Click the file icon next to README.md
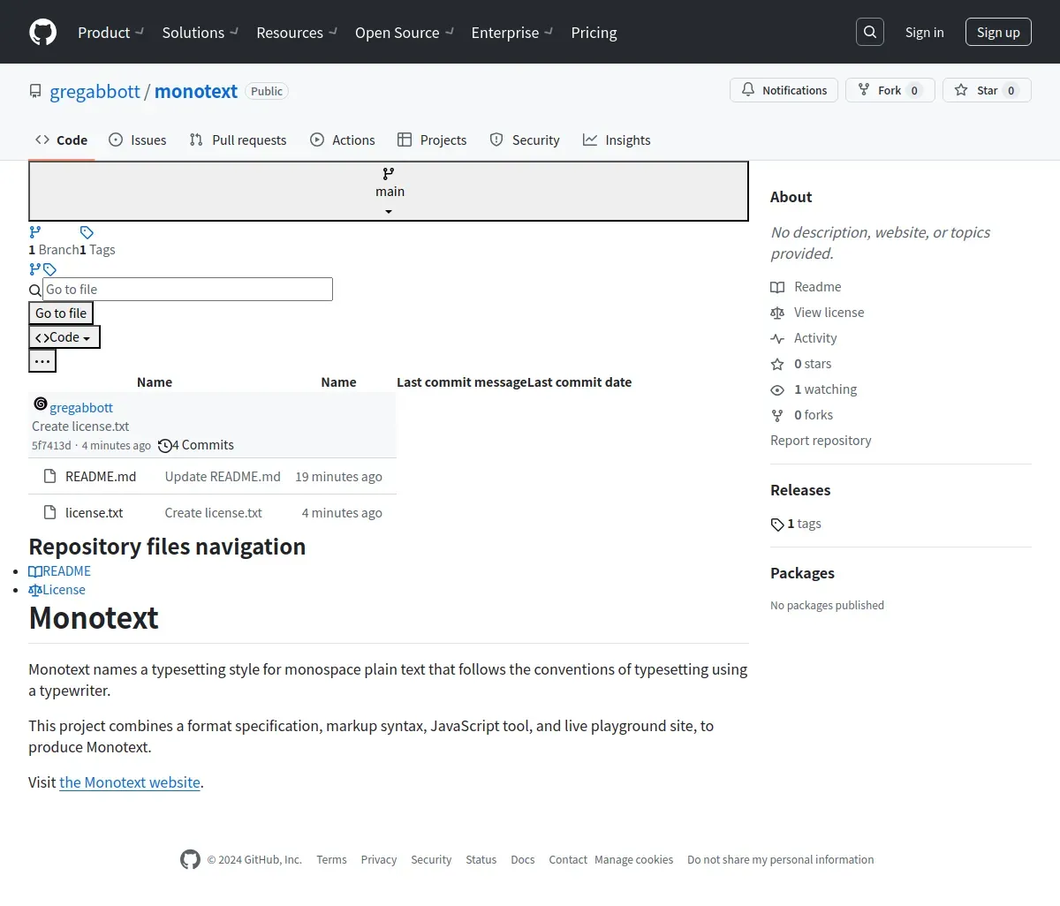Viewport: 1060px width, 906px height. (x=50, y=477)
